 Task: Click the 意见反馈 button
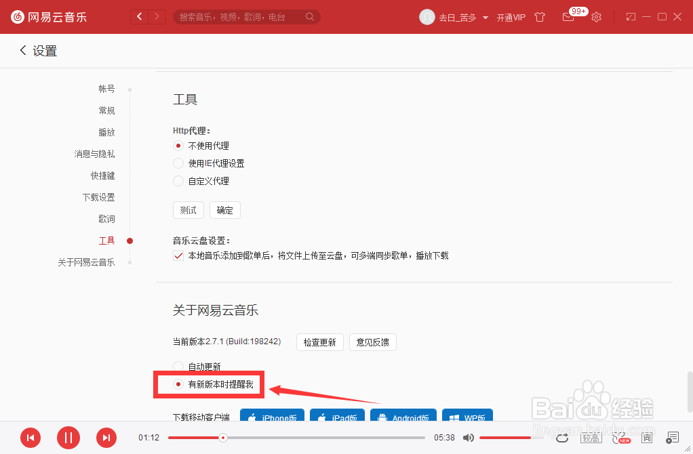[x=372, y=342]
